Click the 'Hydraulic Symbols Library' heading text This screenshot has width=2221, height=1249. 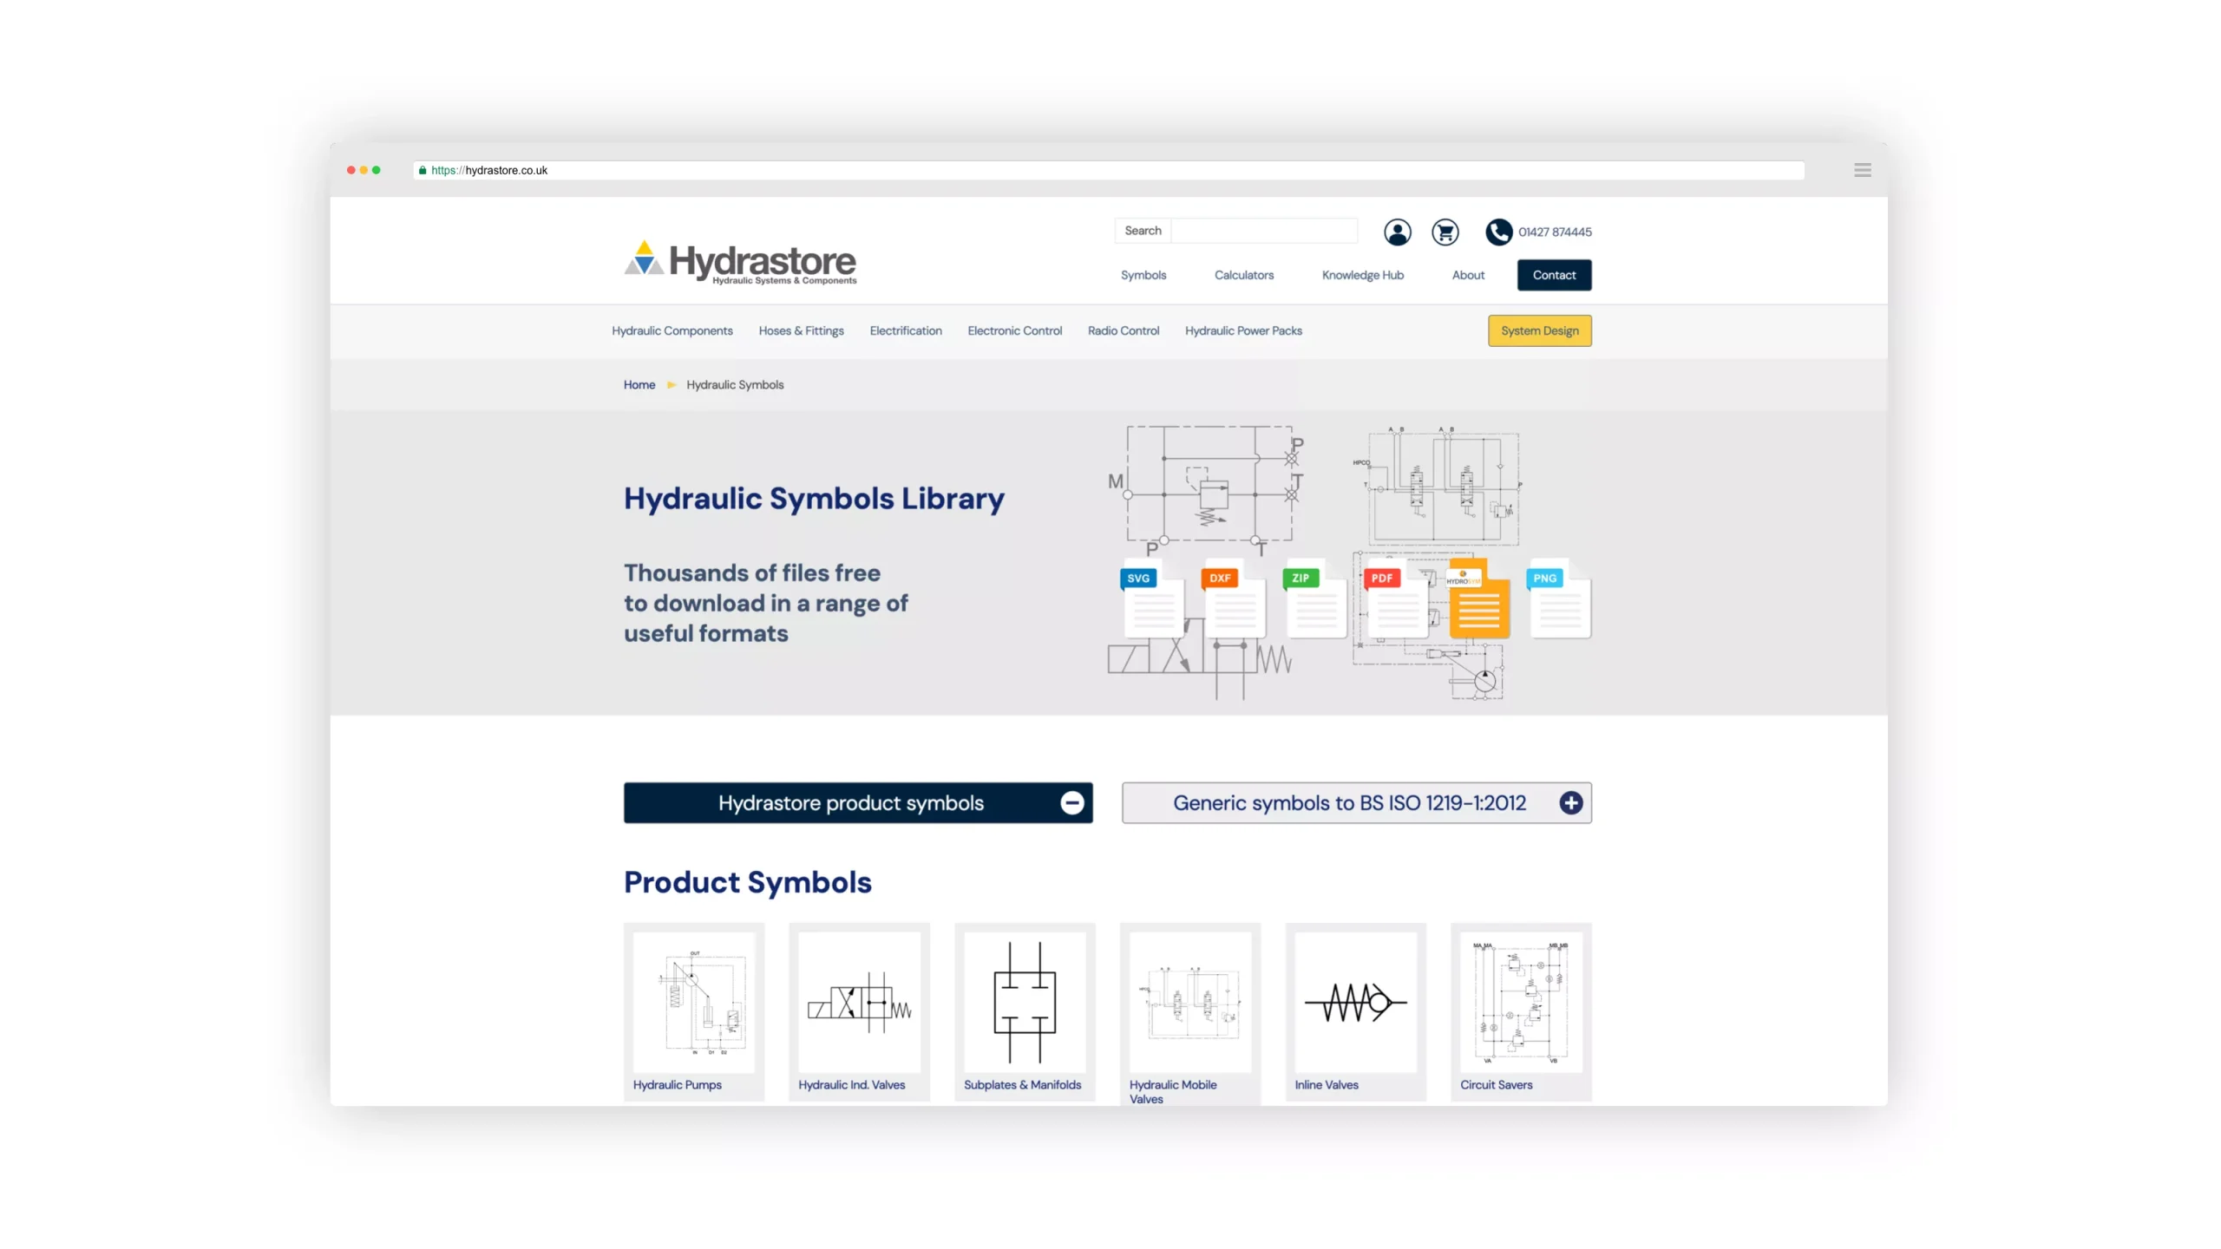pos(813,498)
